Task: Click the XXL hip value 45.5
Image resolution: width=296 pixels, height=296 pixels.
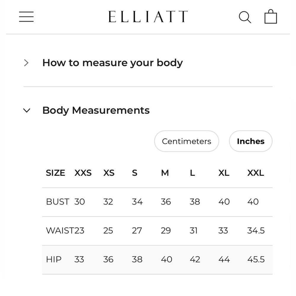Action: pos(256,259)
